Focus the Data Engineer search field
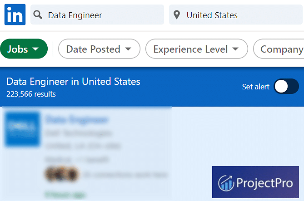Image resolution: width=304 pixels, height=201 pixels. pyautogui.click(x=97, y=15)
